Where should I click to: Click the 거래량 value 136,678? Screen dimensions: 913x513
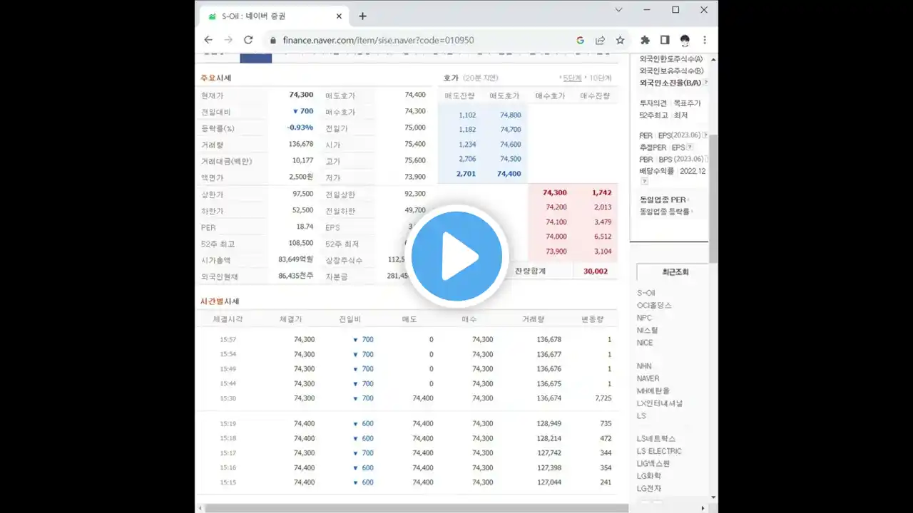[x=301, y=144]
